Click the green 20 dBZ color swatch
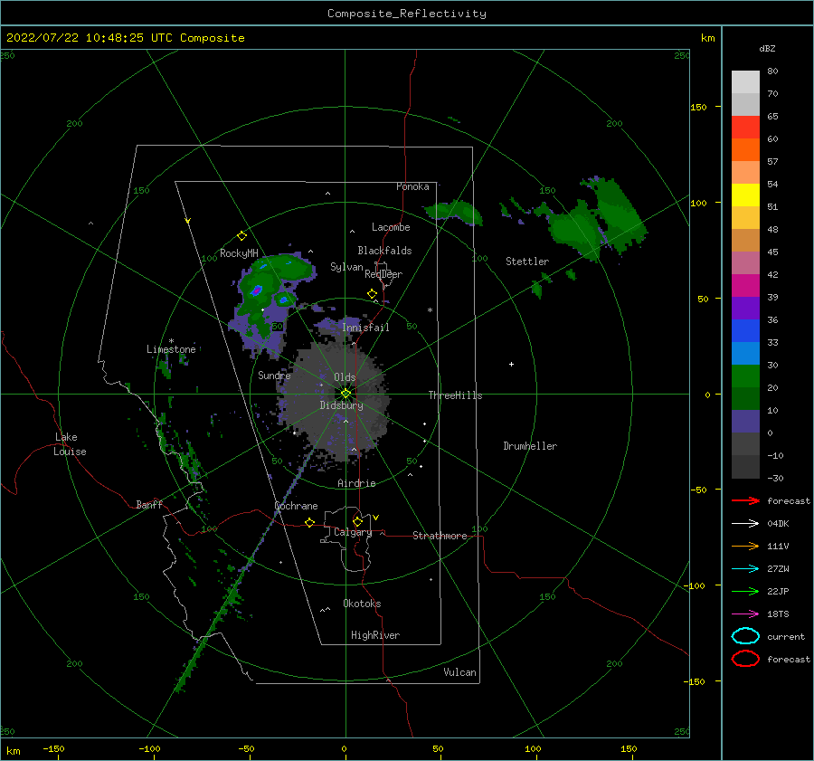Viewport: 814px width, 761px height. pos(745,376)
